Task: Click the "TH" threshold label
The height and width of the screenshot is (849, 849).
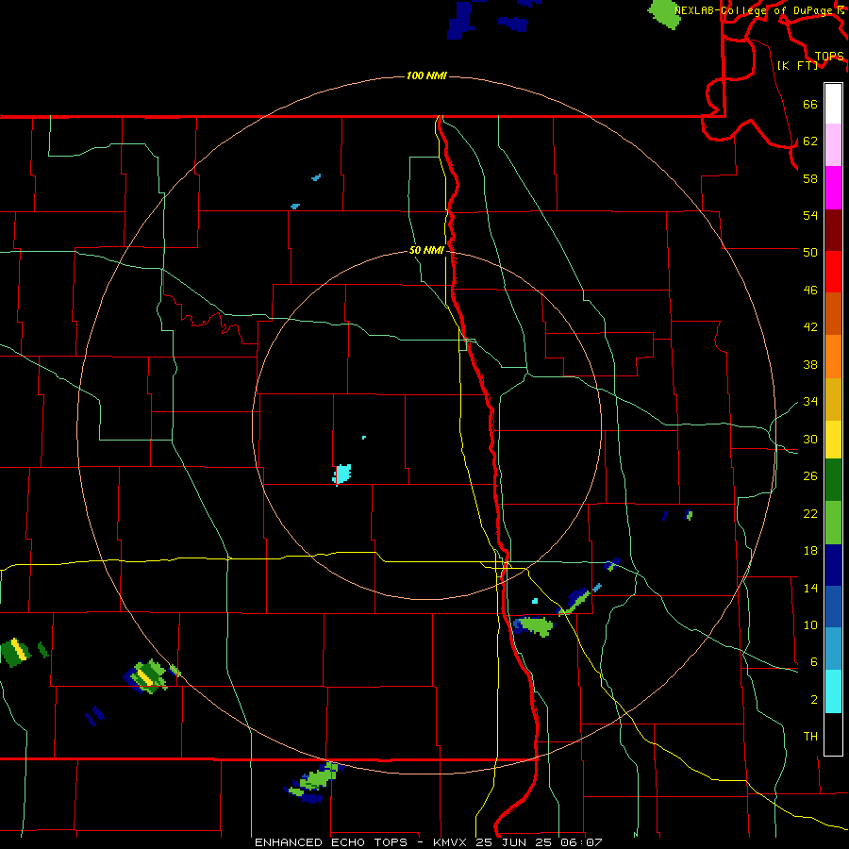Action: [810, 737]
